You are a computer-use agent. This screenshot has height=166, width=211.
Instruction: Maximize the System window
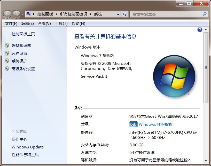point(189,4)
